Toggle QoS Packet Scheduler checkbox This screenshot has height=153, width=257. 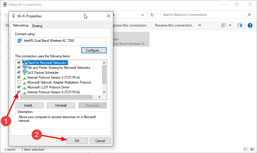pos(19,72)
